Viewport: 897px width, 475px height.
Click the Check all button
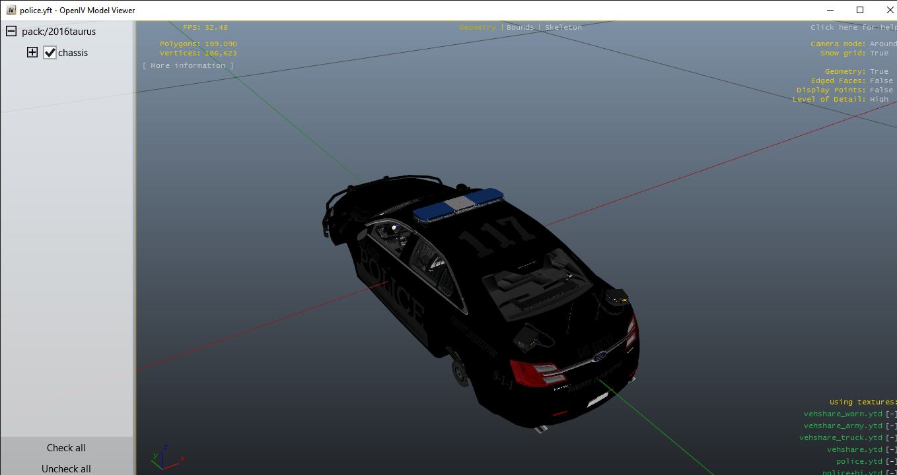[x=66, y=448]
